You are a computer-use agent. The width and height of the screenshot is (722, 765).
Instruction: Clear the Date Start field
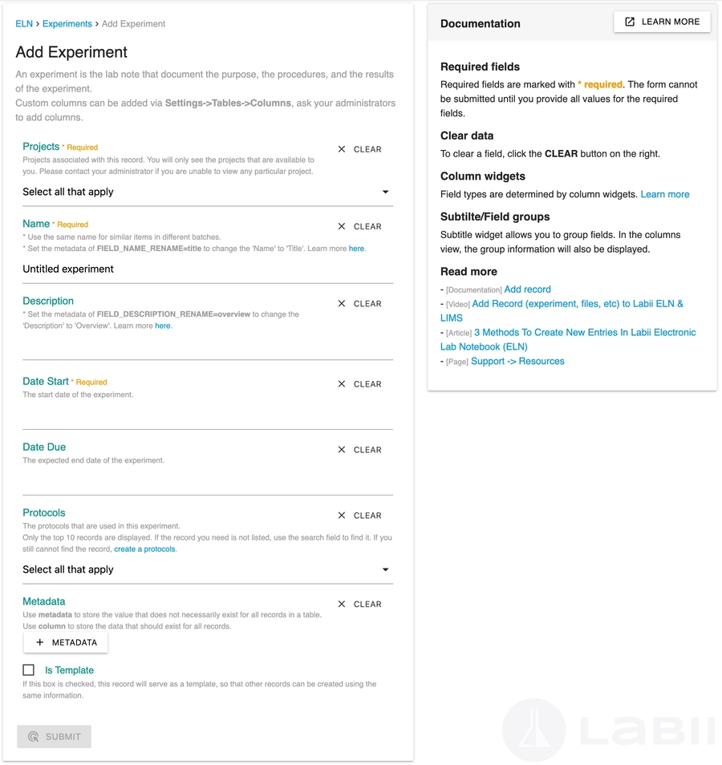(x=359, y=384)
